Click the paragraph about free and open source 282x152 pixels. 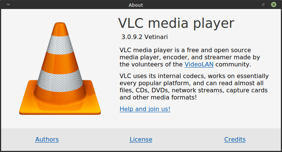click(190, 57)
